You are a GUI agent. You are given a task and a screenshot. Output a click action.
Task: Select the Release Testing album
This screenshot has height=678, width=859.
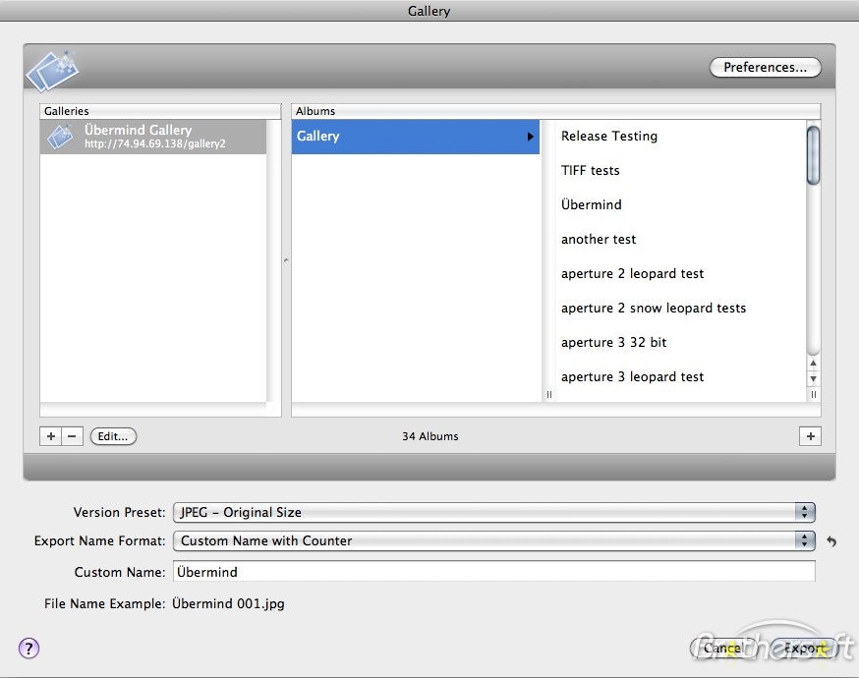608,136
